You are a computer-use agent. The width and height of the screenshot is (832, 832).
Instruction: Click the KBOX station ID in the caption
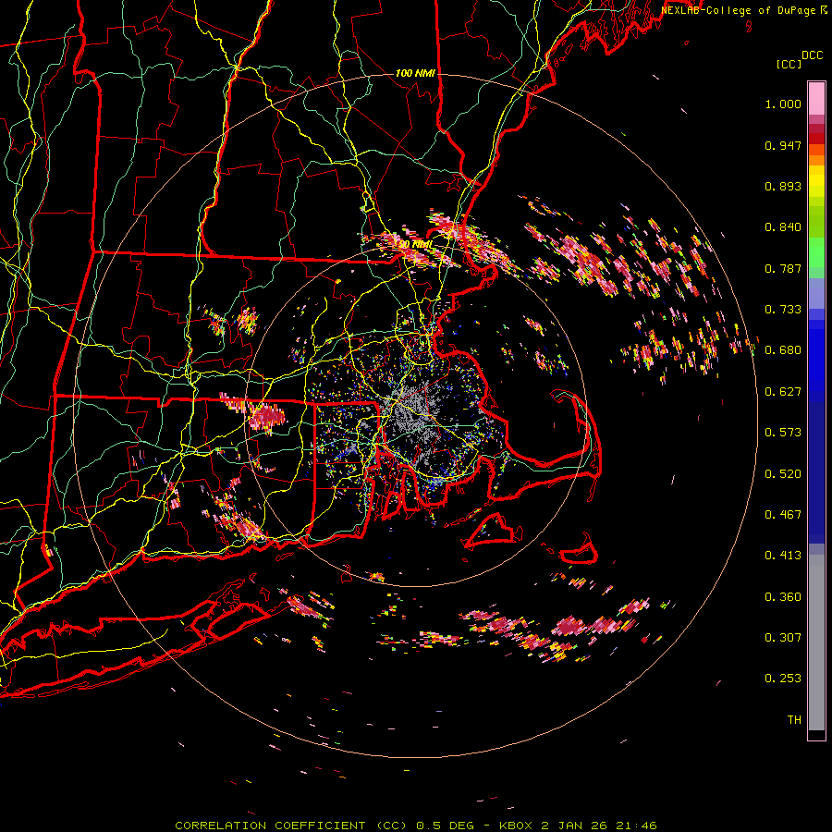[515, 826]
